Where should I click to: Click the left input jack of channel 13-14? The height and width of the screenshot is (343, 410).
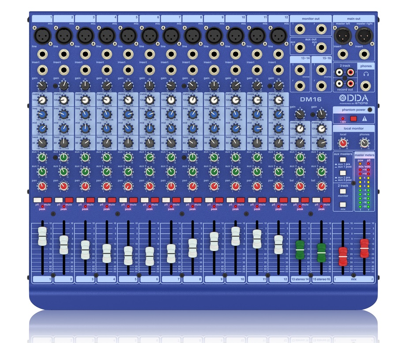(x=300, y=70)
